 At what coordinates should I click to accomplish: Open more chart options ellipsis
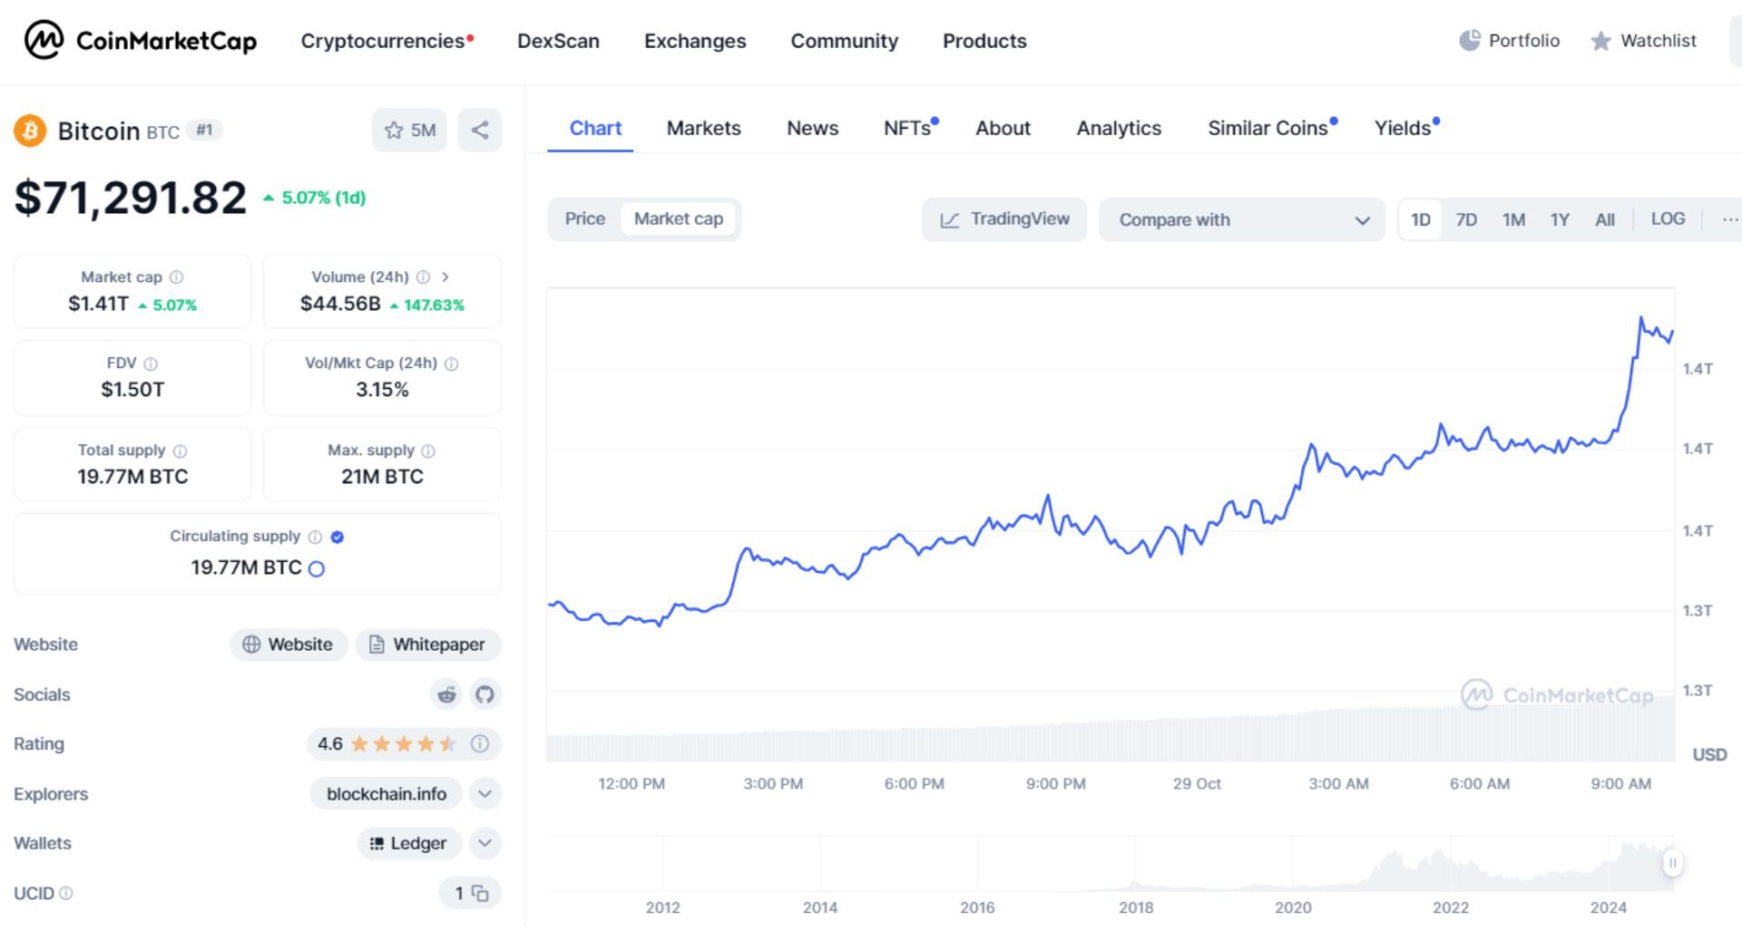[1729, 219]
